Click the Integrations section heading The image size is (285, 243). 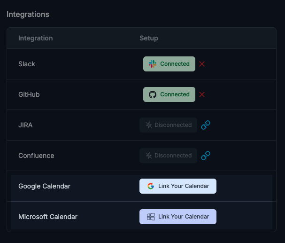click(28, 15)
